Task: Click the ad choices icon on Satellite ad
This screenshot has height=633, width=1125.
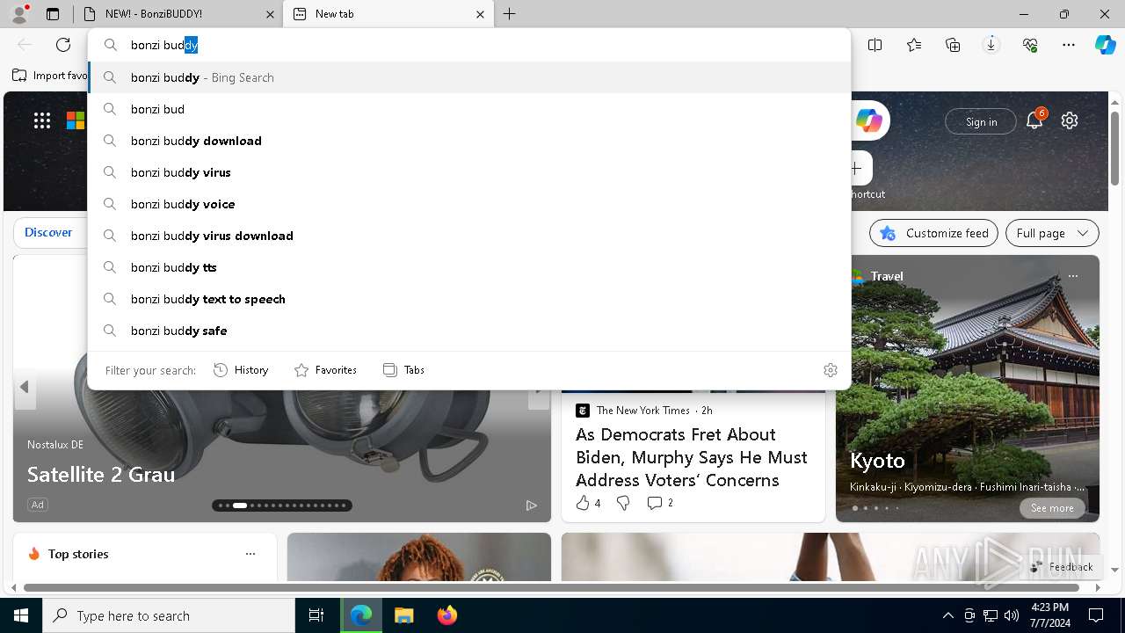Action: coord(531,505)
